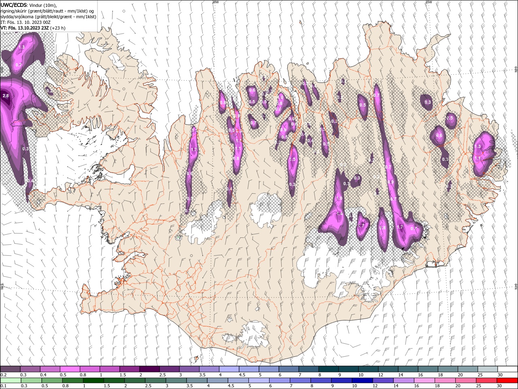This screenshot has height=389, width=518.
Task: Click the 10 label in the upper legend row
Action: 360,375
